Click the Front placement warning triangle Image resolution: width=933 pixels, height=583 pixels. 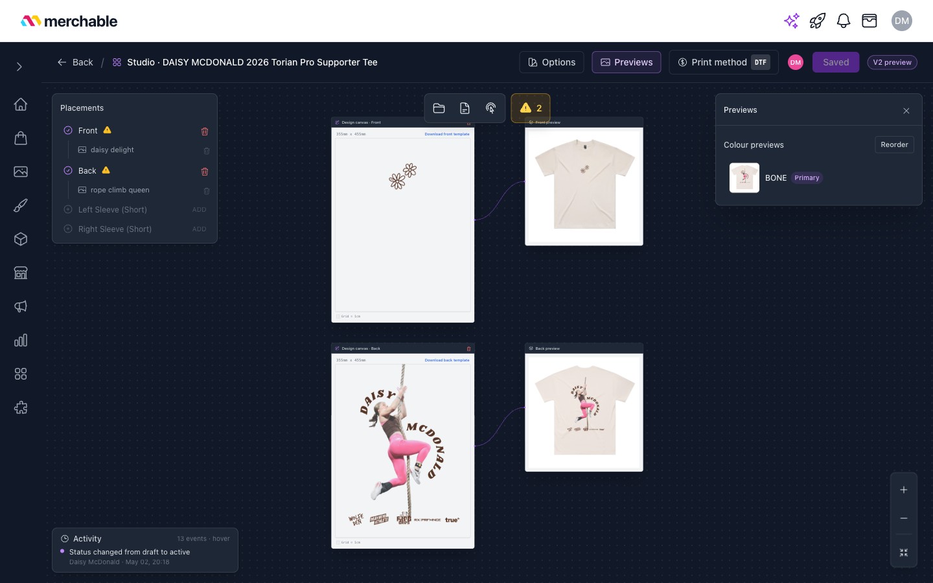(x=108, y=130)
